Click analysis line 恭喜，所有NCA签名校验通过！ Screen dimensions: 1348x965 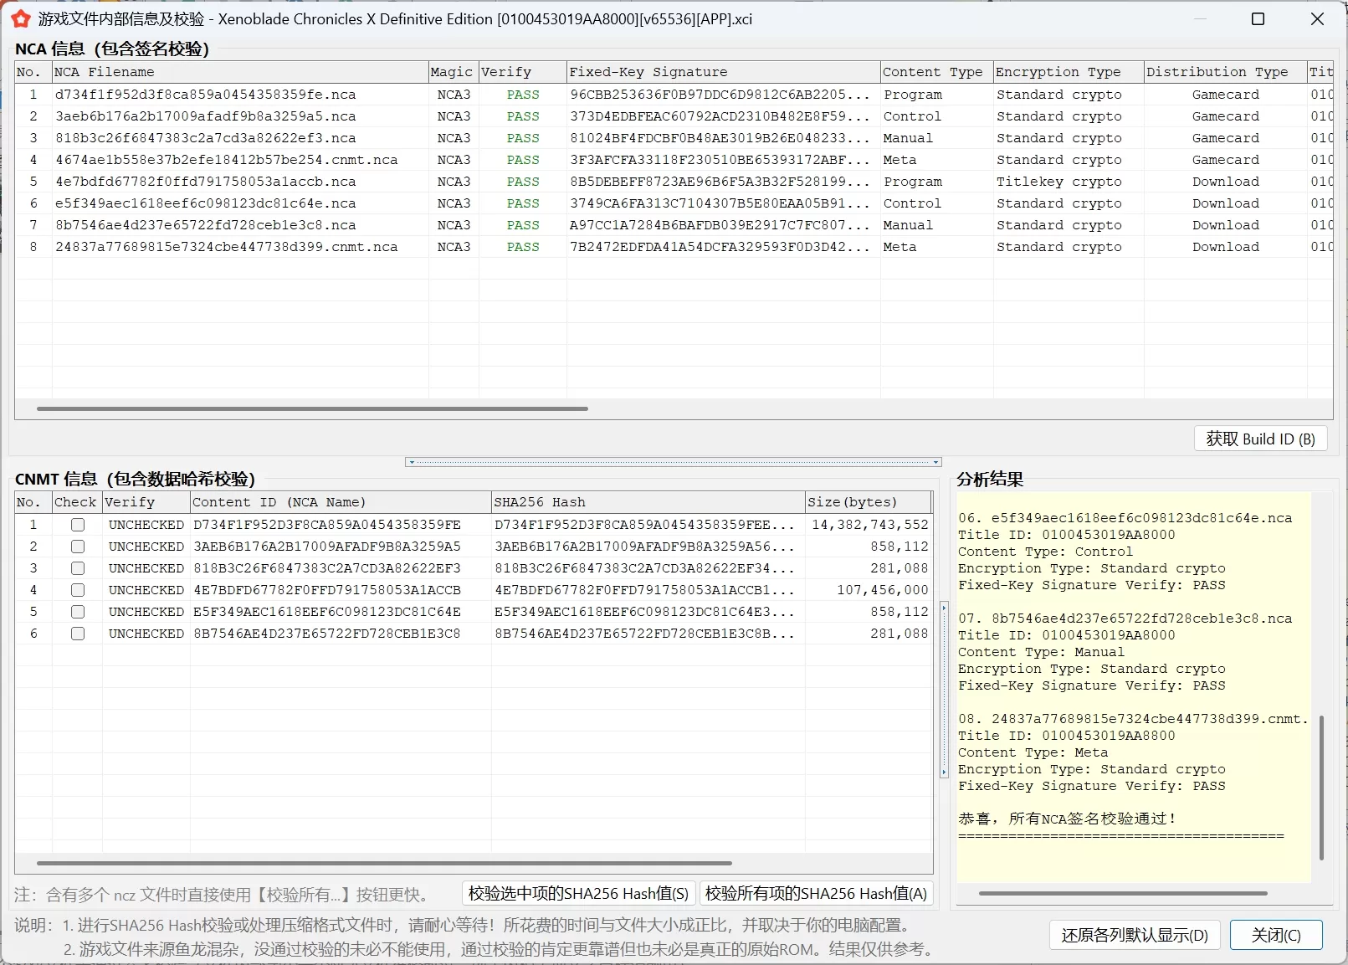click(x=1067, y=819)
